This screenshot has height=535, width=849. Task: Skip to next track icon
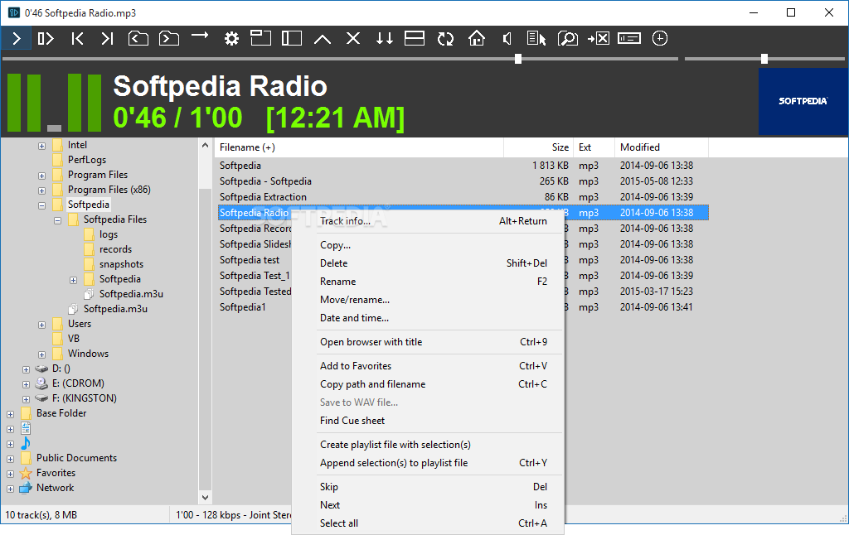pyautogui.click(x=107, y=38)
